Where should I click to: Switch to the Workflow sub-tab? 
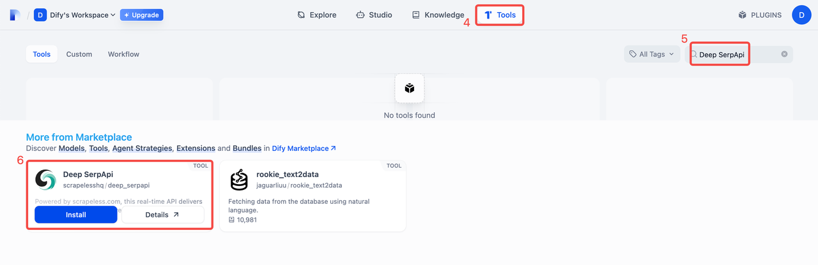point(123,54)
